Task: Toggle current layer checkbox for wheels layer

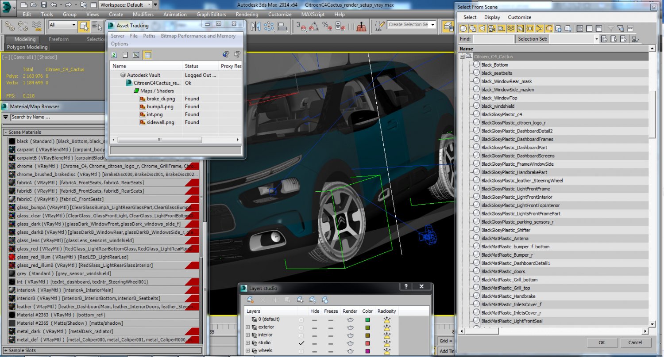Action: (x=301, y=351)
